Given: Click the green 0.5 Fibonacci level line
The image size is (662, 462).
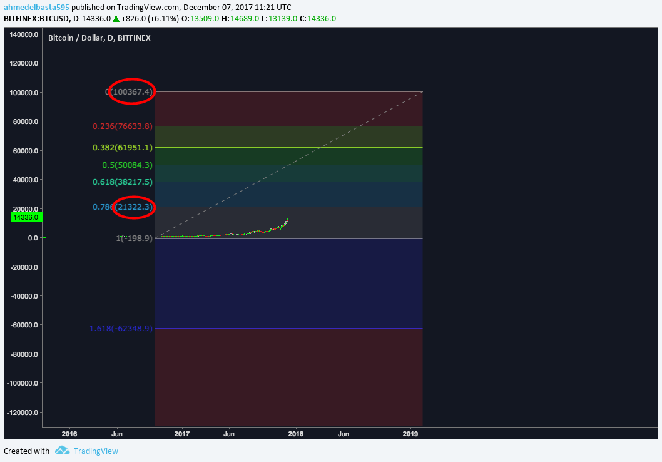Looking at the screenshot, I should click(289, 165).
